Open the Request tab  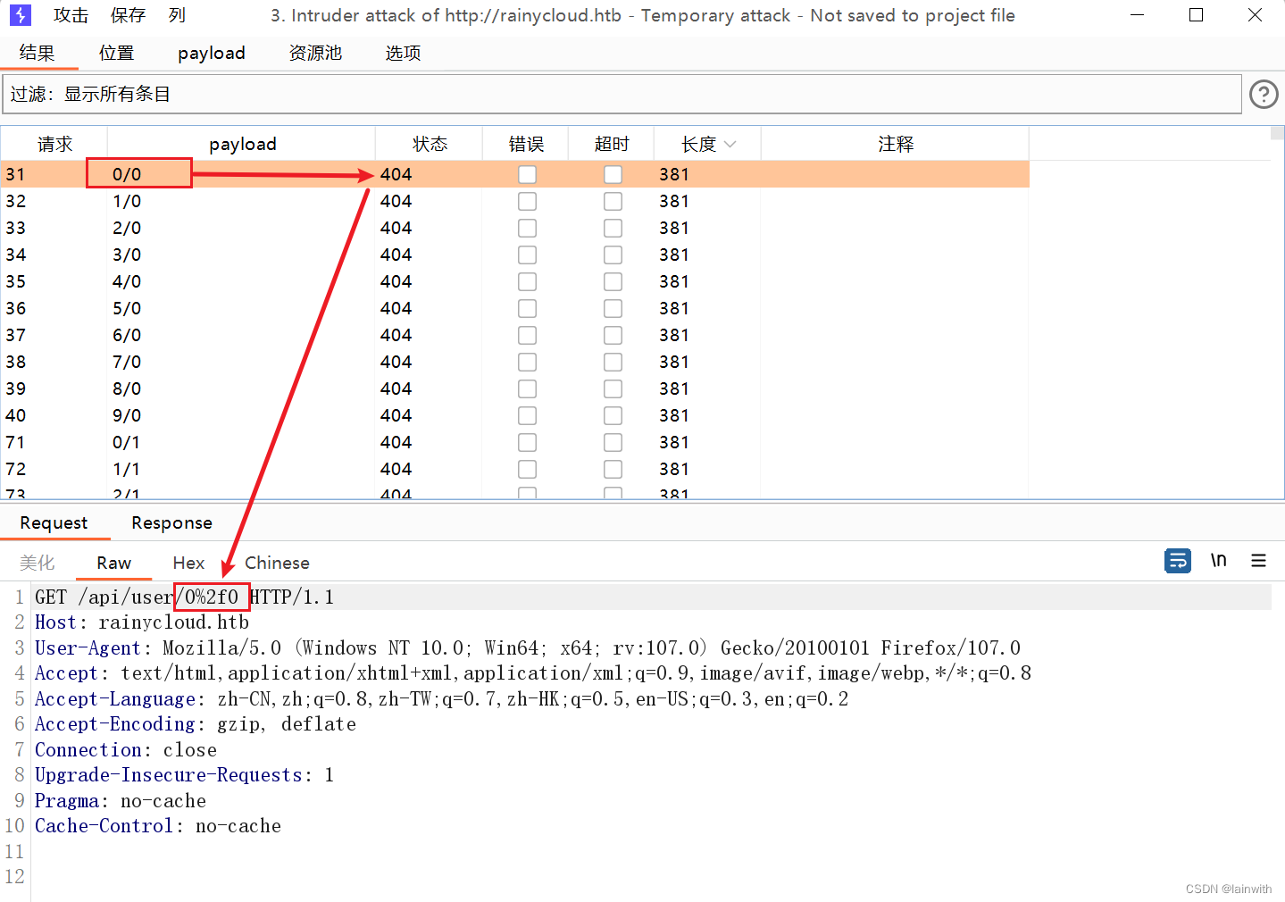pyautogui.click(x=54, y=522)
